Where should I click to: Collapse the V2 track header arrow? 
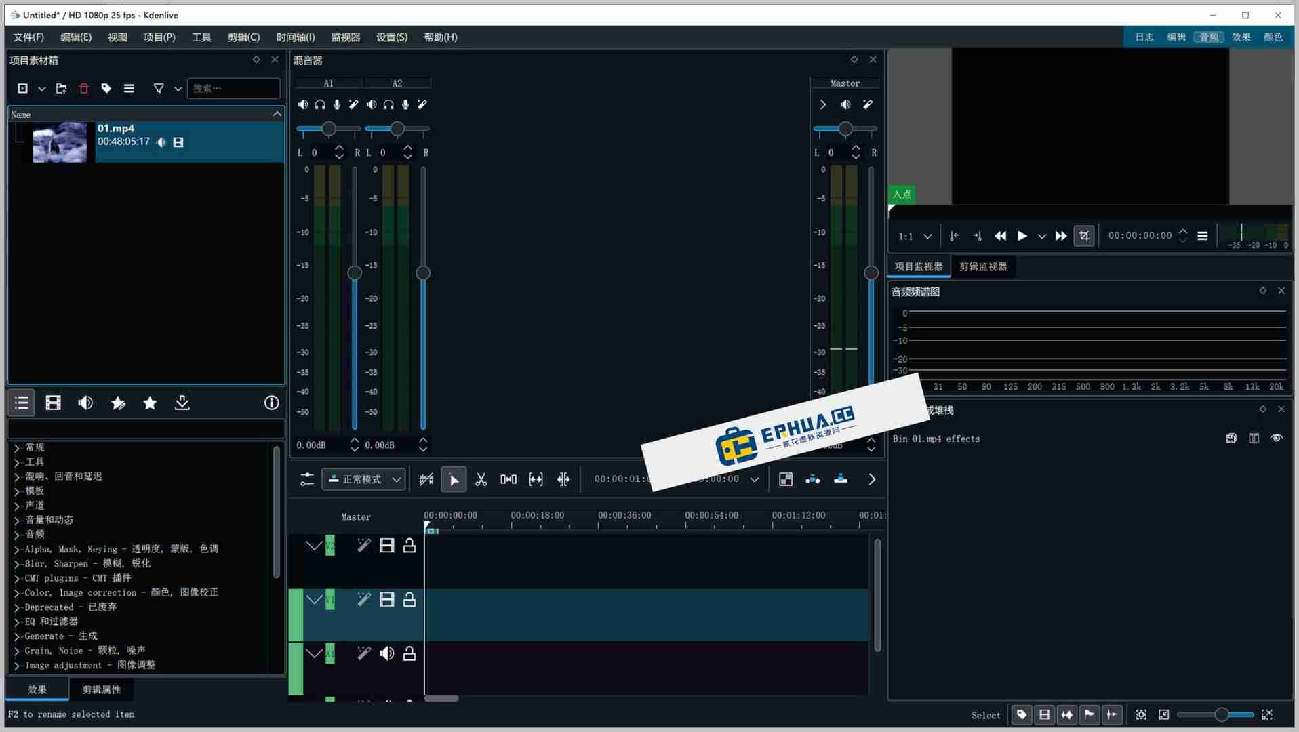pyautogui.click(x=313, y=545)
